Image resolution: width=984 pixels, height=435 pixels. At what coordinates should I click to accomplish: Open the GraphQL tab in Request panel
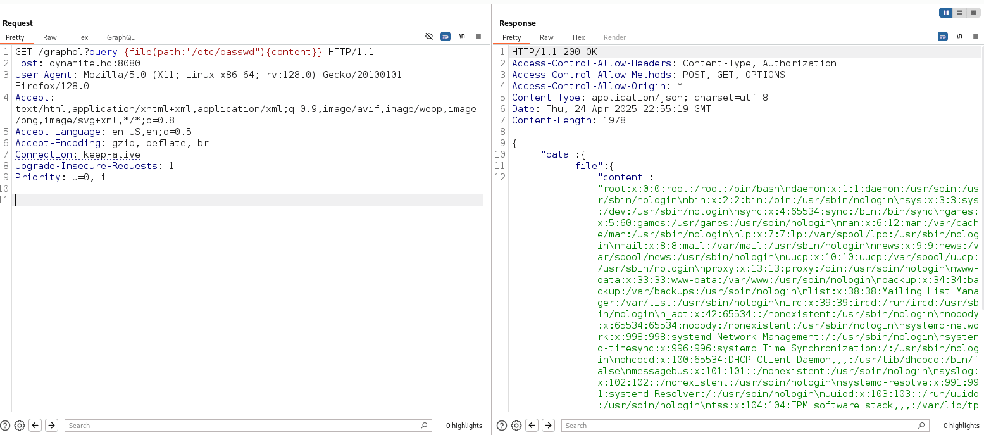click(x=121, y=37)
